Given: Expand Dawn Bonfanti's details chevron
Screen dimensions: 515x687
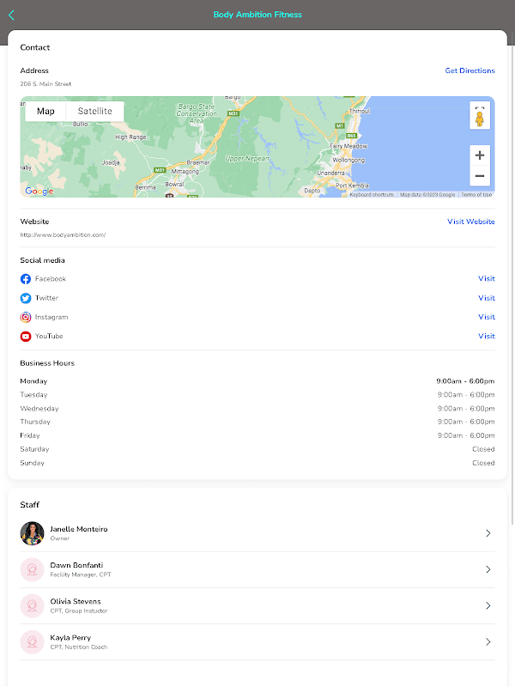Looking at the screenshot, I should pos(488,569).
